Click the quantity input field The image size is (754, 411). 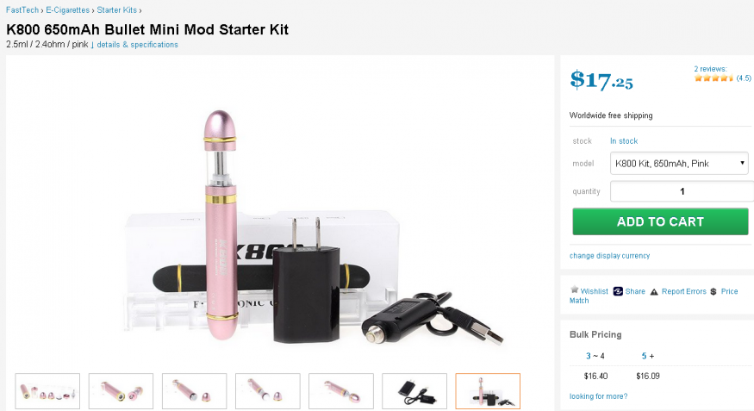point(682,191)
